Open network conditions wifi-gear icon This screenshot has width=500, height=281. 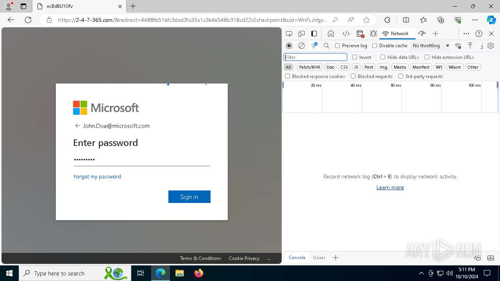(458, 46)
